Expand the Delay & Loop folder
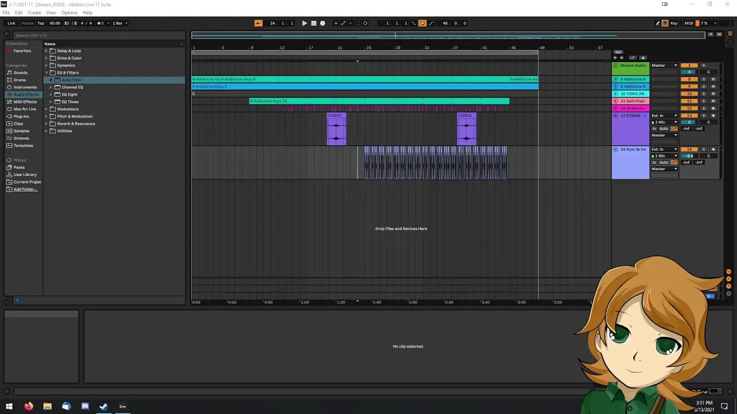 pyautogui.click(x=47, y=51)
